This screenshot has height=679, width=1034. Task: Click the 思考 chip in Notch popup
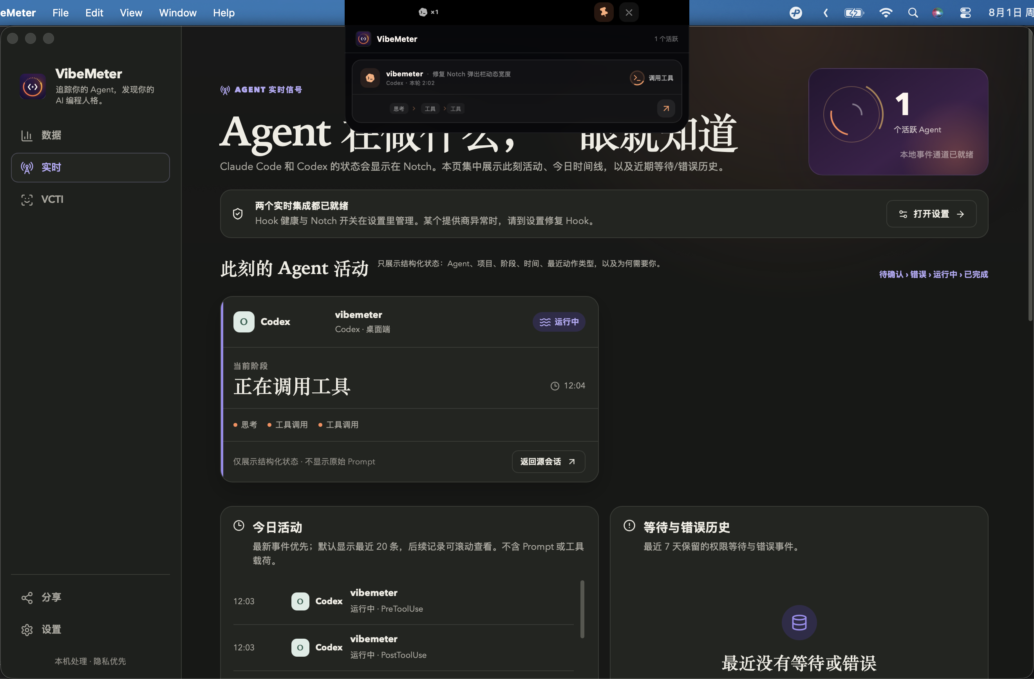click(399, 108)
